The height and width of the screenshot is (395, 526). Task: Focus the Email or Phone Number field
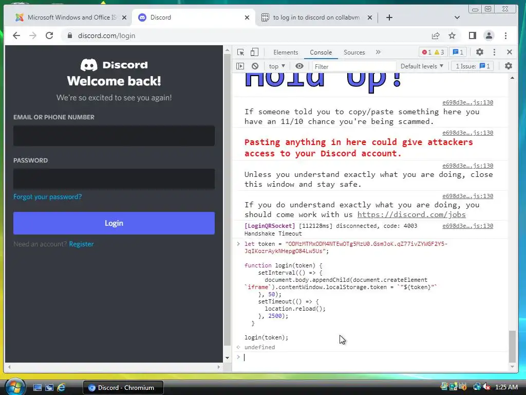(x=114, y=136)
